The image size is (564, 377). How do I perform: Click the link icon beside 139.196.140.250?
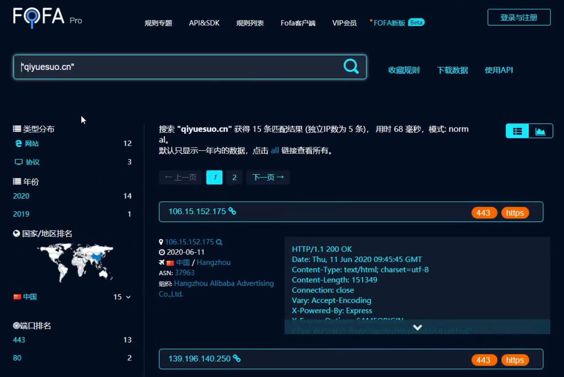pos(237,359)
